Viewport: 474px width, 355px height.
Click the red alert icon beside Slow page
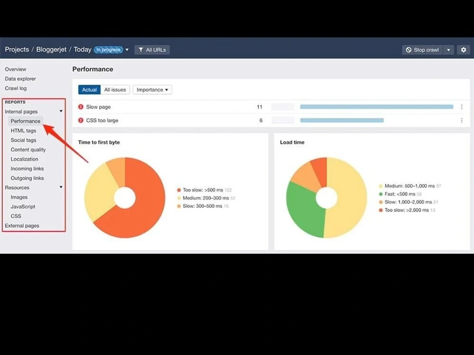[81, 107]
